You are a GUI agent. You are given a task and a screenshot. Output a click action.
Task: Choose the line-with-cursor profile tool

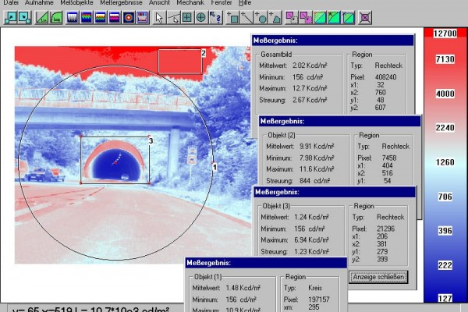pyautogui.click(x=173, y=18)
